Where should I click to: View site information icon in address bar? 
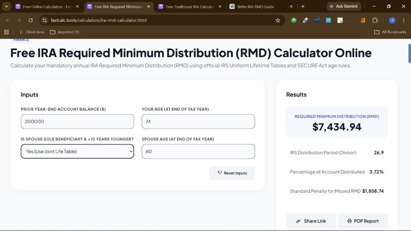click(x=45, y=20)
